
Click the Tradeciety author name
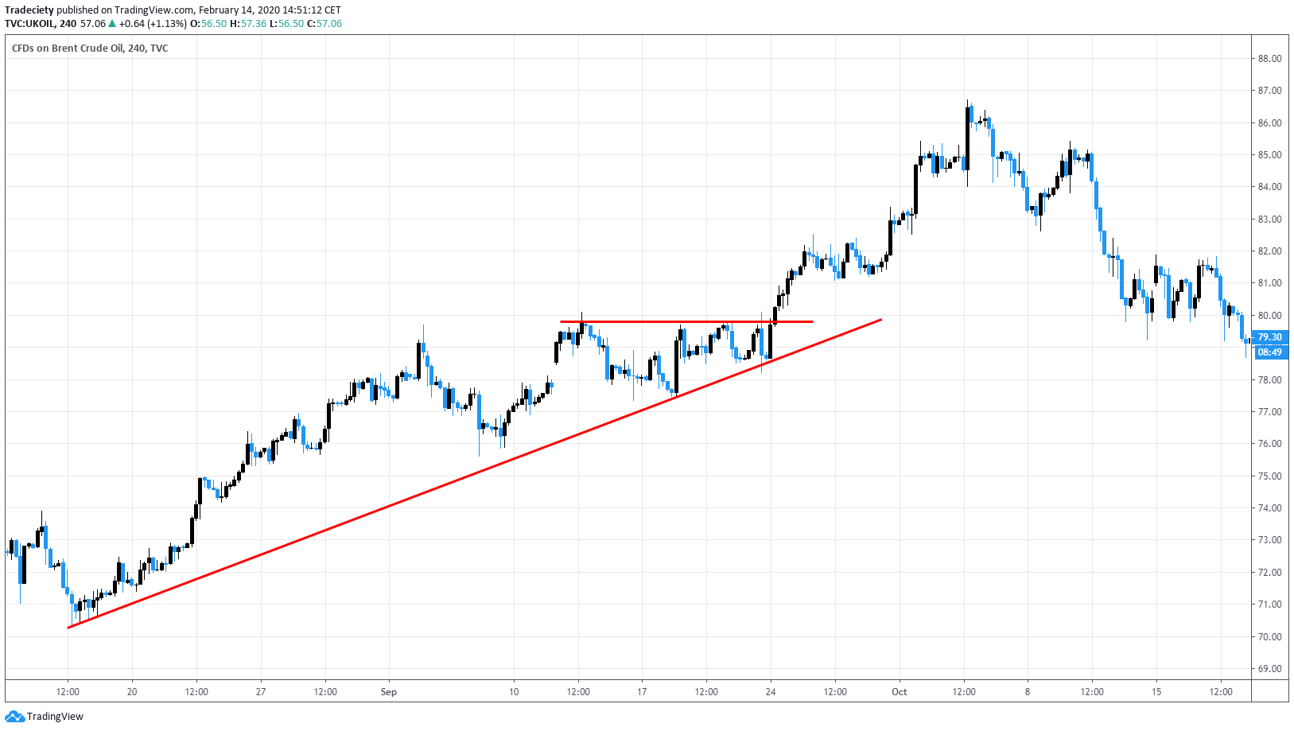pos(29,10)
